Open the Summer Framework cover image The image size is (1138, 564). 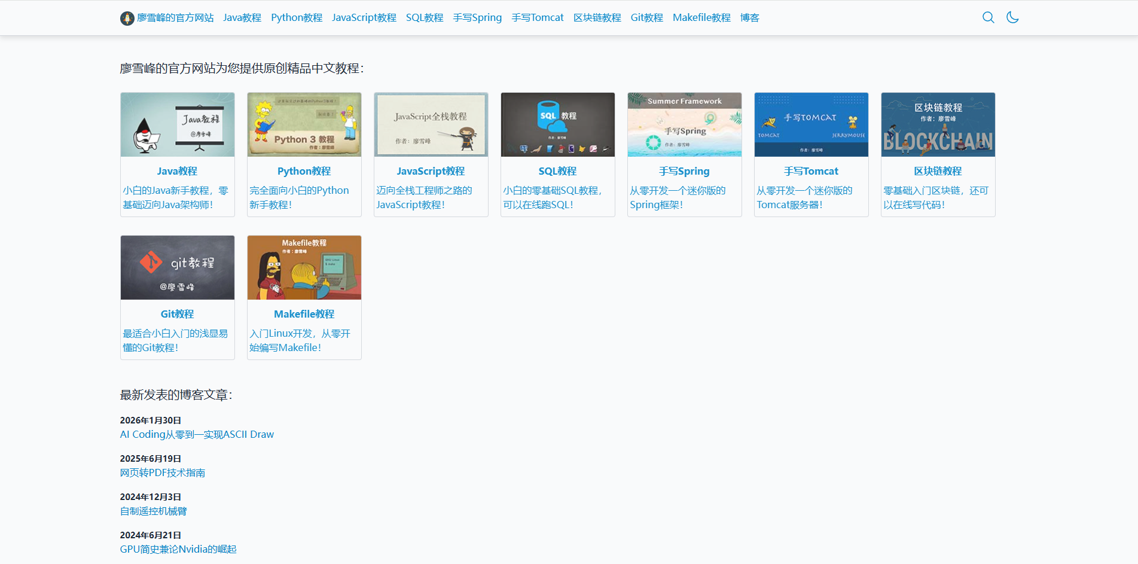[x=684, y=124]
